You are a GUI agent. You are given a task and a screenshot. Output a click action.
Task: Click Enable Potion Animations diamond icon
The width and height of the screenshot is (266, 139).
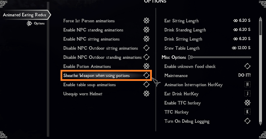click(146, 66)
